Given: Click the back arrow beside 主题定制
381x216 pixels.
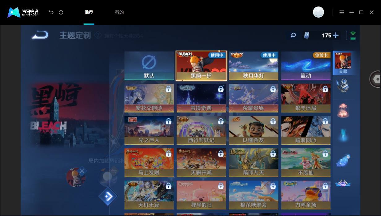Looking at the screenshot, I should point(40,35).
